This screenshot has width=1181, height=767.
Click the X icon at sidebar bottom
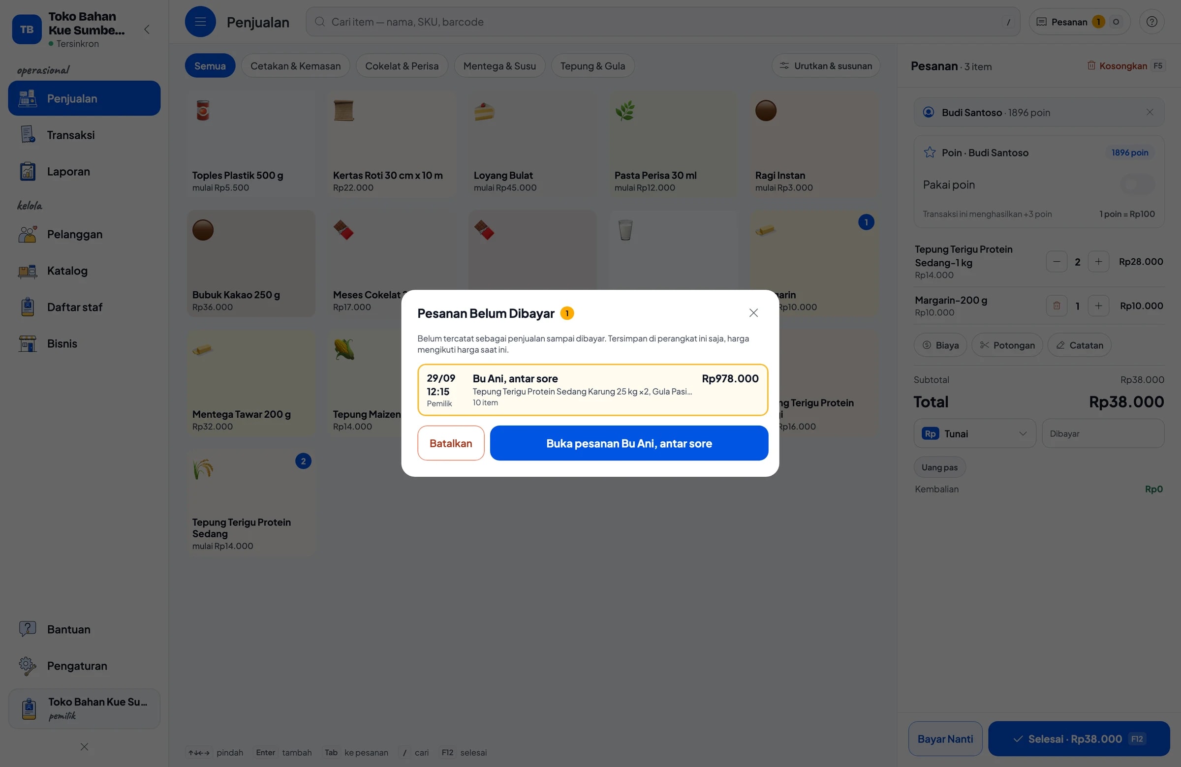pyautogui.click(x=84, y=747)
